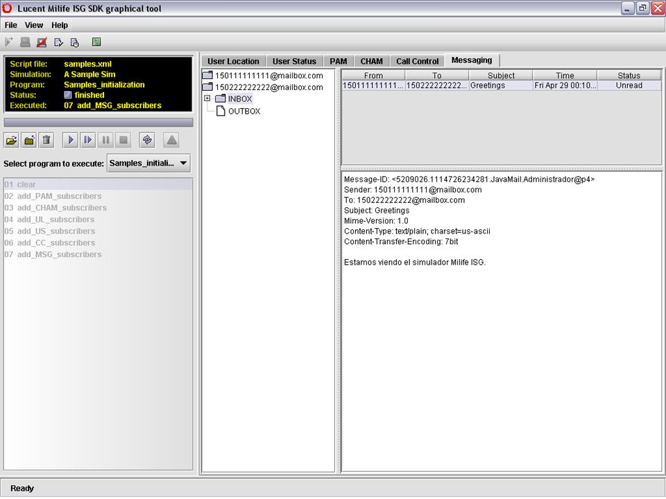Select script step 01 clear
This screenshot has height=499, width=666.
pyautogui.click(x=98, y=184)
